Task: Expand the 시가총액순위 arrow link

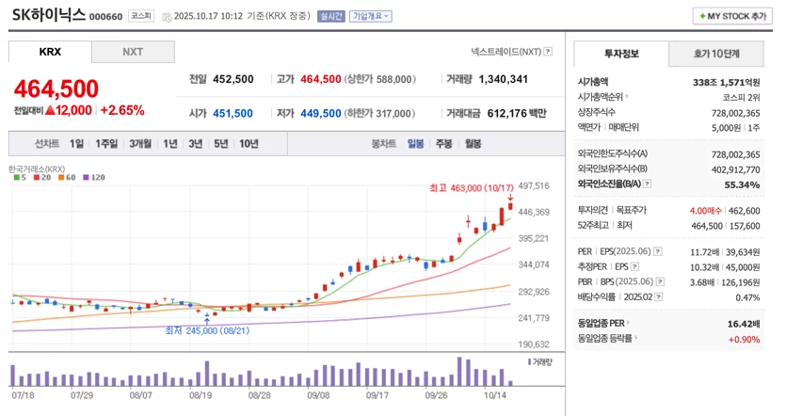Action: pos(627,96)
